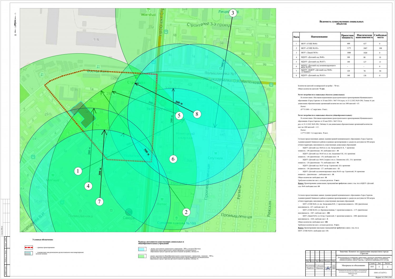395x279 pixels.
Task: Click the name 'Слободсков' in the title block
Action: [x=320, y=266]
